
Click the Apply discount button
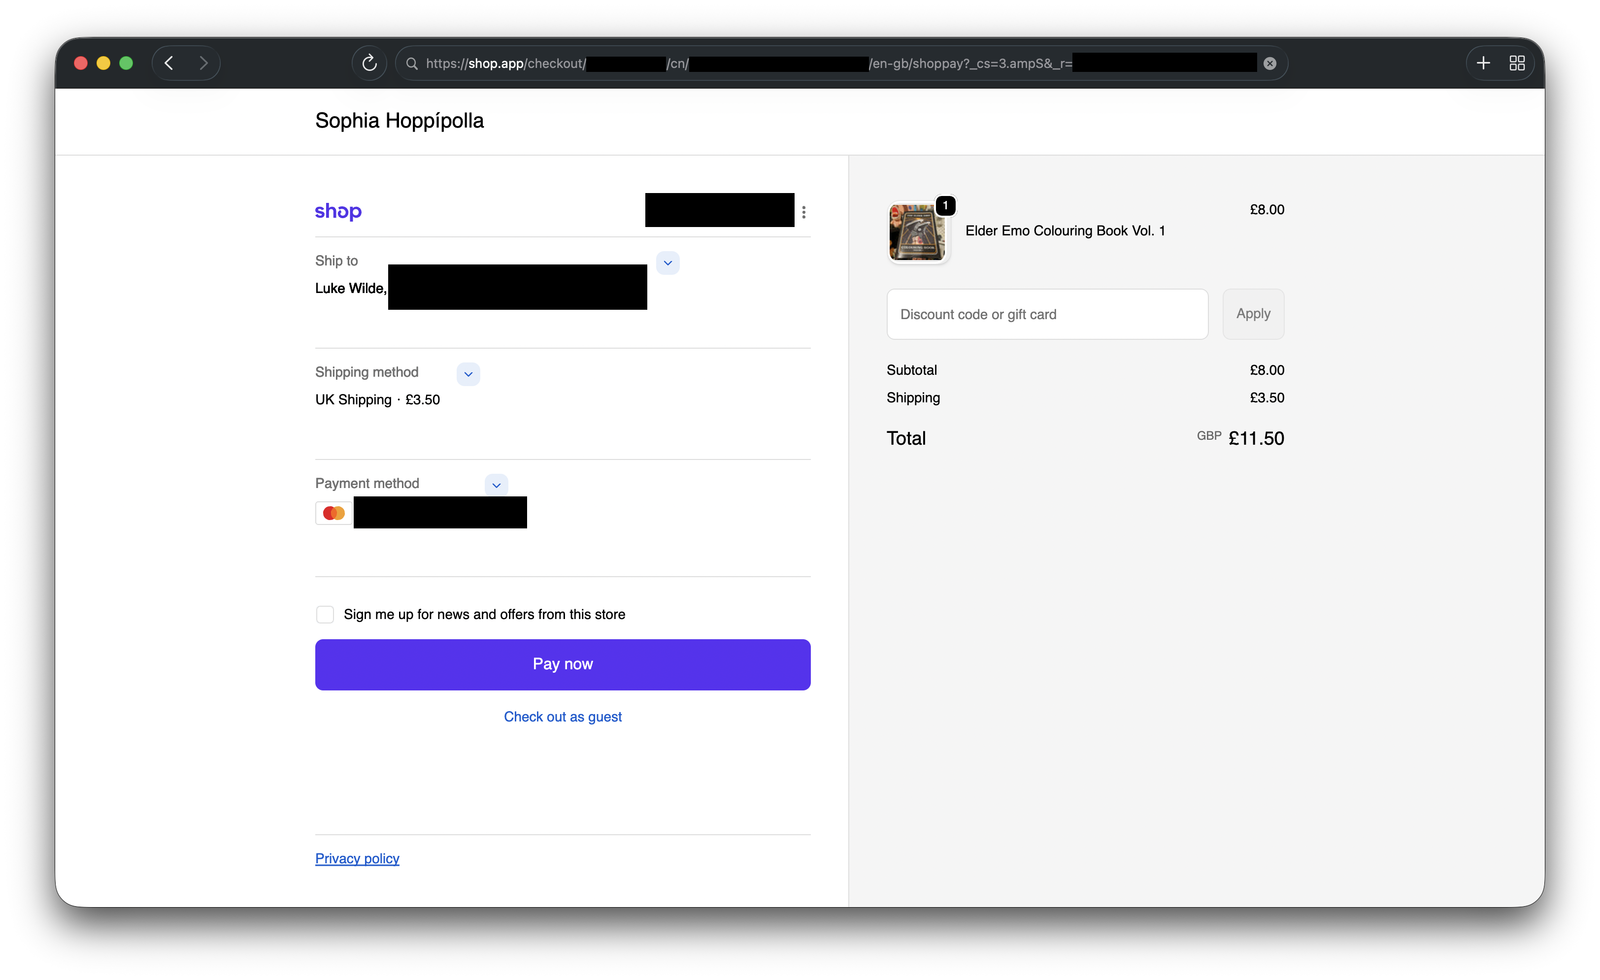click(x=1253, y=314)
